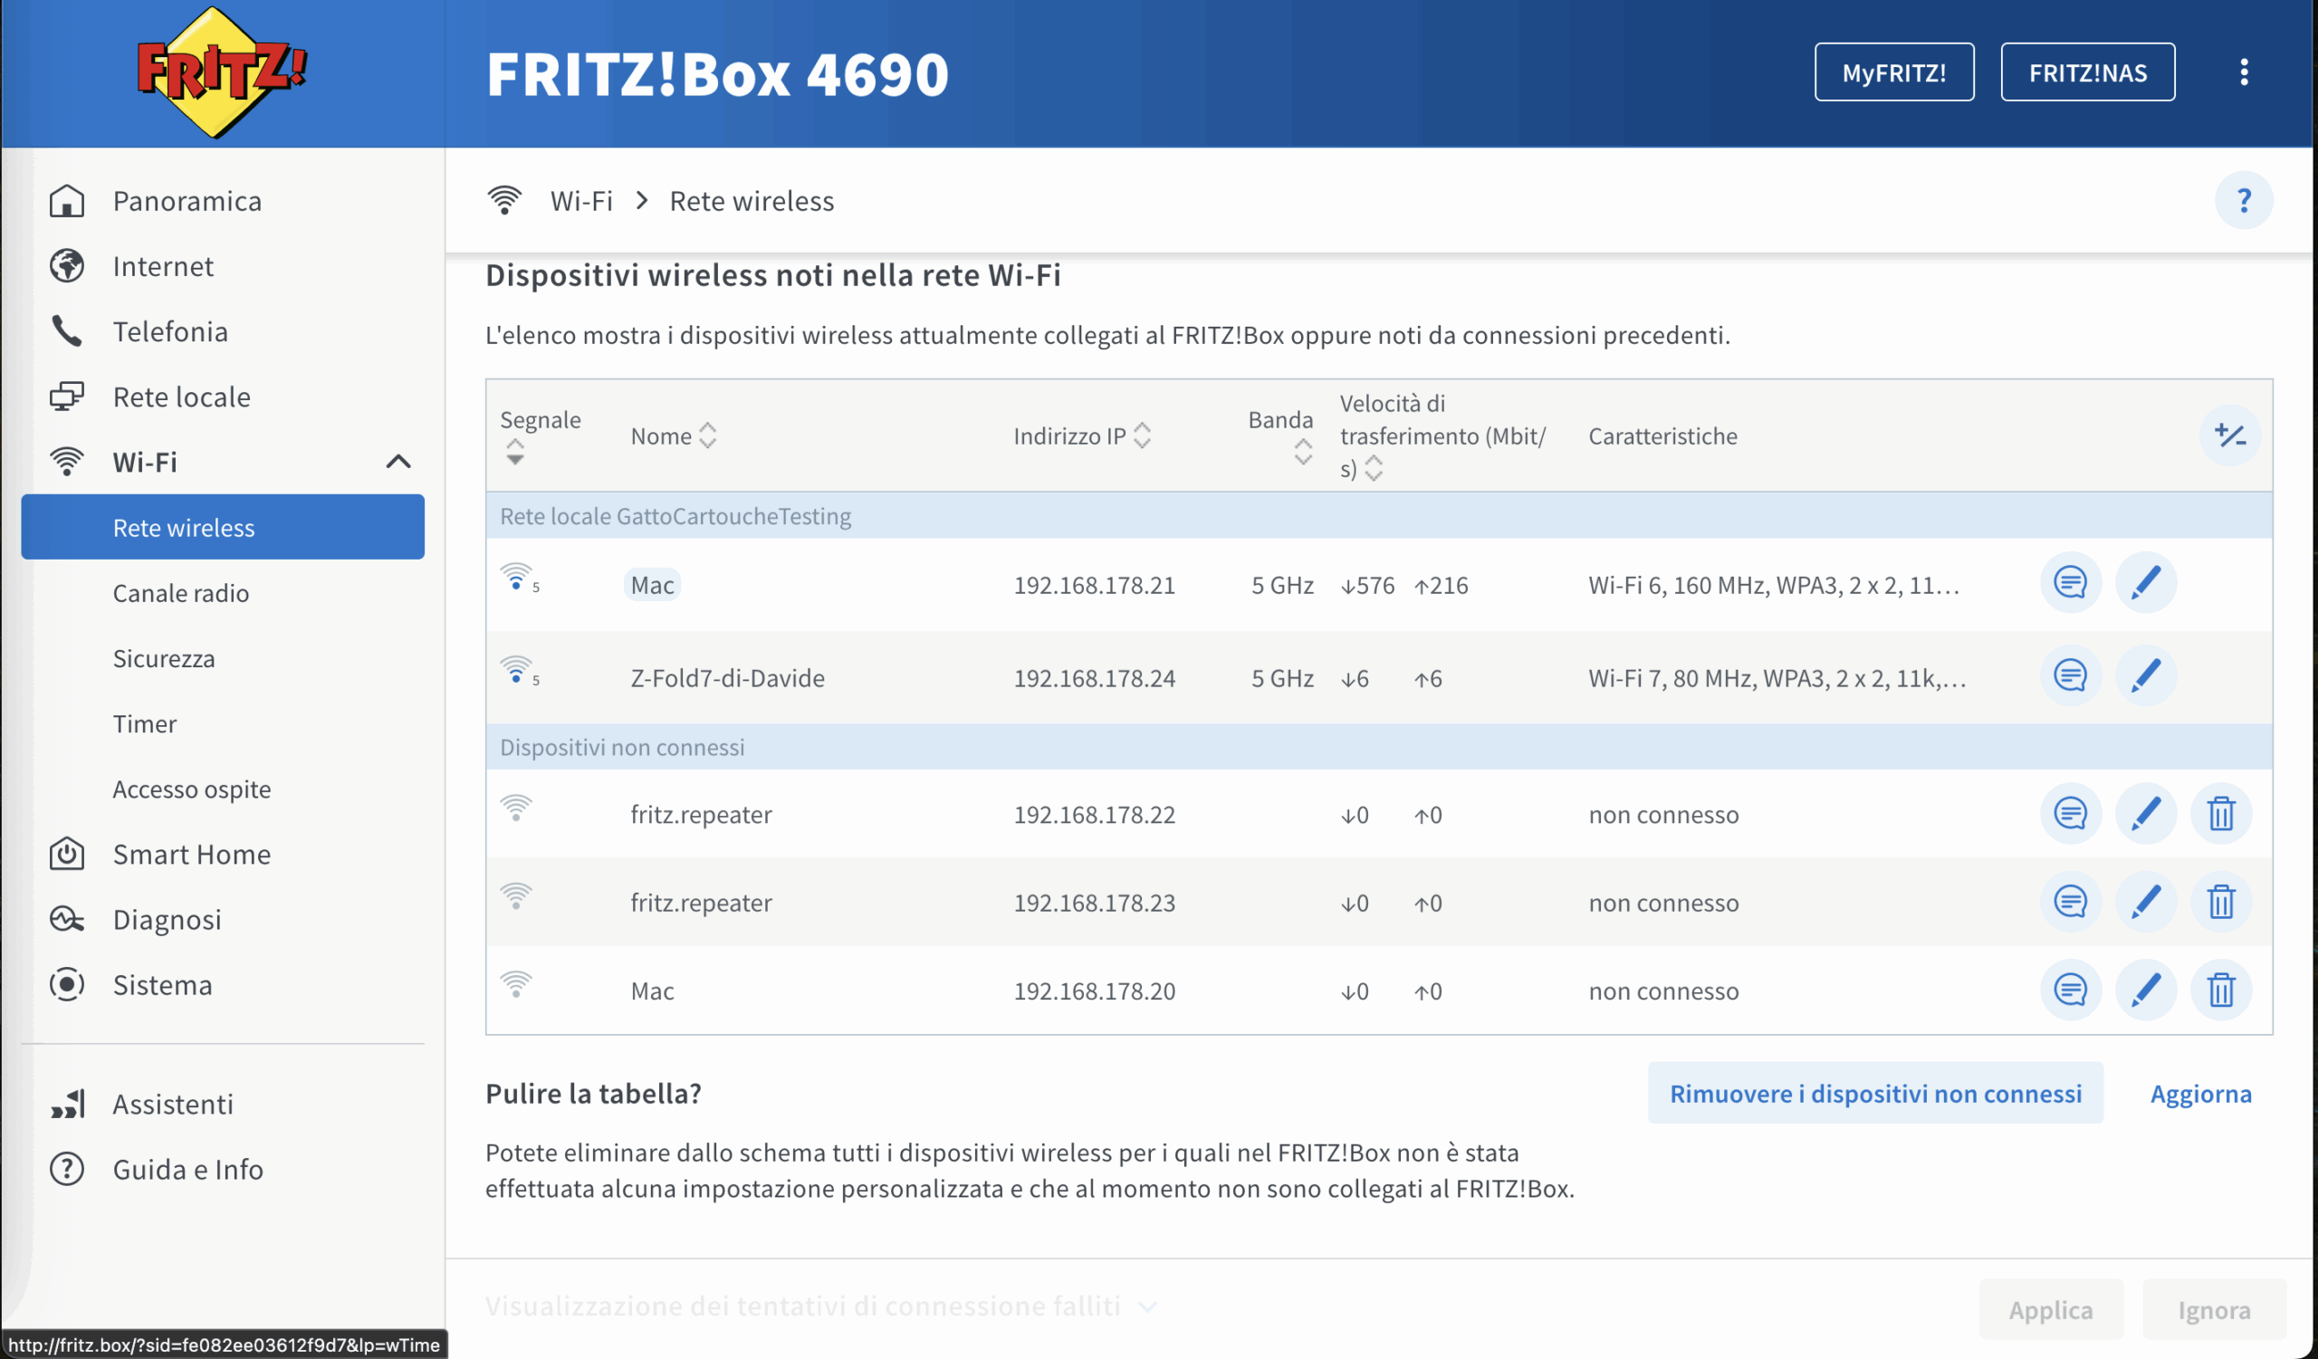Viewport: 2318px width, 1359px height.
Task: Open Rete locale section in sidebar
Action: point(223,397)
